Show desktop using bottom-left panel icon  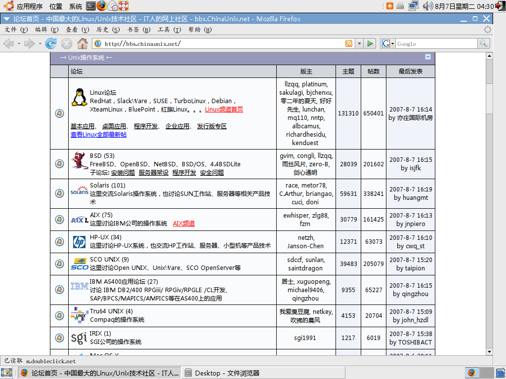(6, 373)
